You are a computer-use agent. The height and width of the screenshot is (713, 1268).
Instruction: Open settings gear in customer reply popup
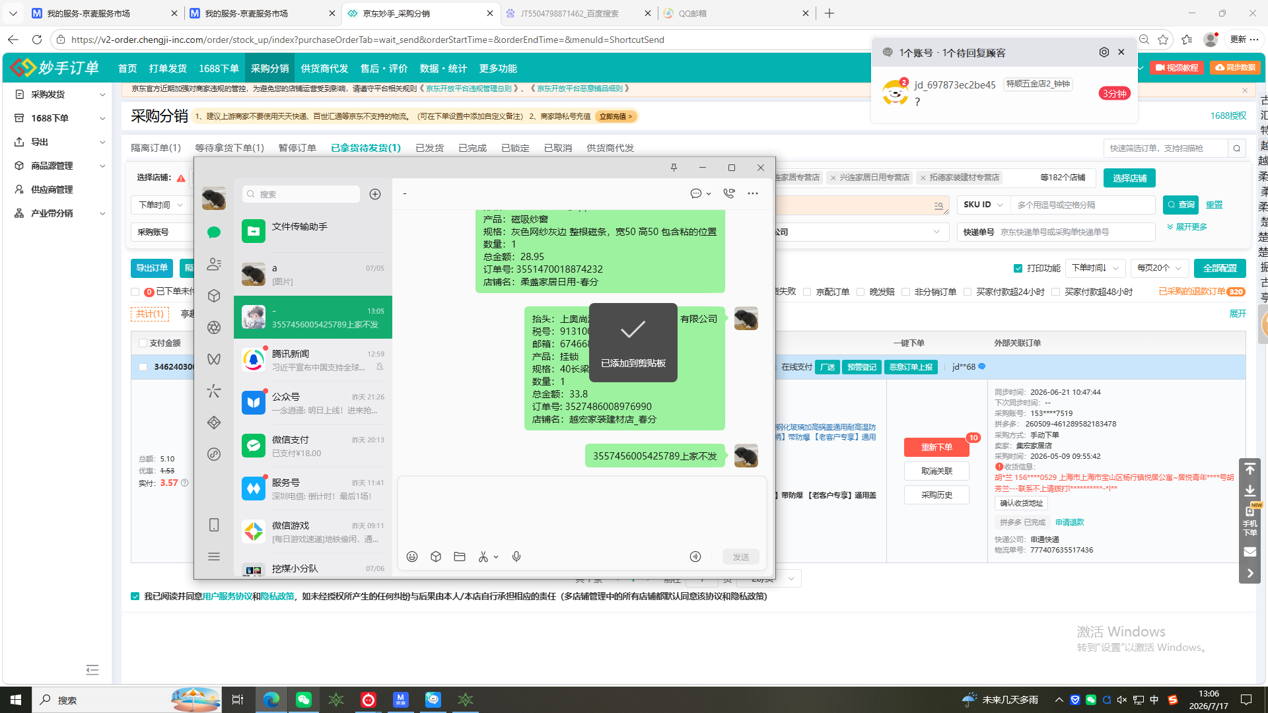click(1104, 52)
